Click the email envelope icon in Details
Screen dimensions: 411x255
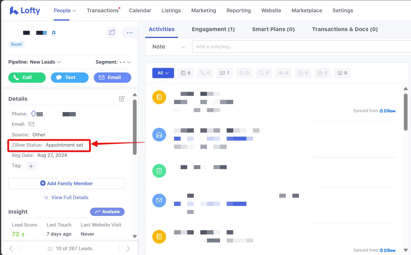[x=31, y=124]
